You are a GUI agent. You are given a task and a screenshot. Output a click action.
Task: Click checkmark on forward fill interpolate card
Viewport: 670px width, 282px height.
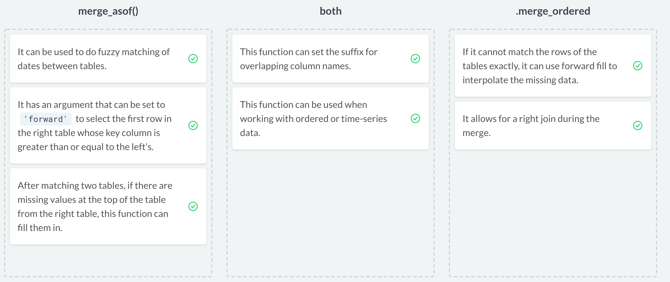(x=637, y=66)
